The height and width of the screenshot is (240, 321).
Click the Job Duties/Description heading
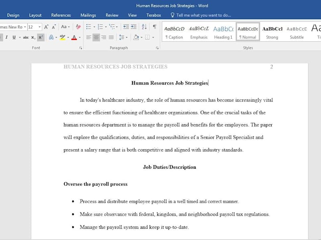click(x=169, y=167)
